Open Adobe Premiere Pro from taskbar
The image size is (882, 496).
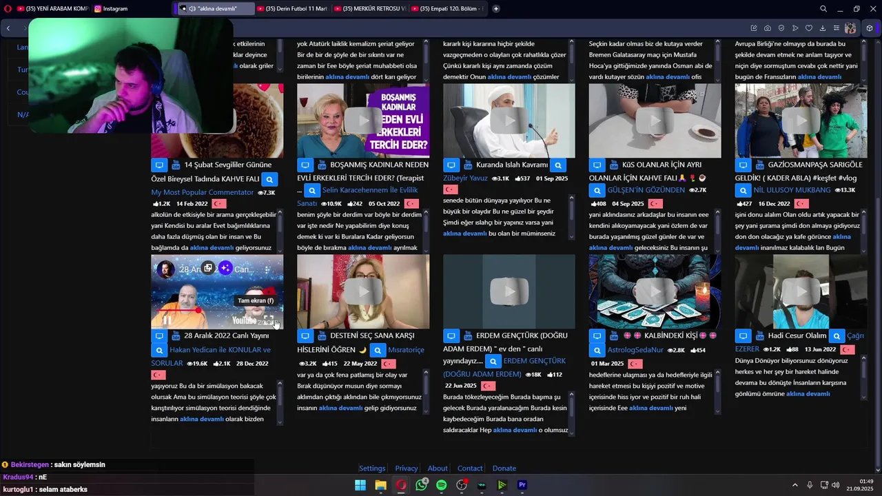click(522, 485)
